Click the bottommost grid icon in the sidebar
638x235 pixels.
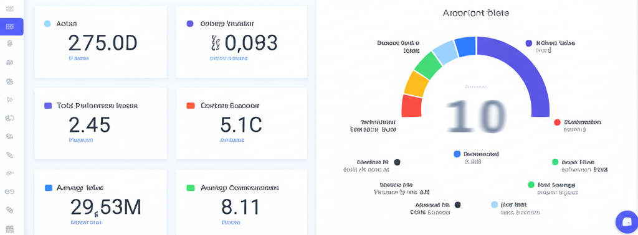(x=10, y=229)
